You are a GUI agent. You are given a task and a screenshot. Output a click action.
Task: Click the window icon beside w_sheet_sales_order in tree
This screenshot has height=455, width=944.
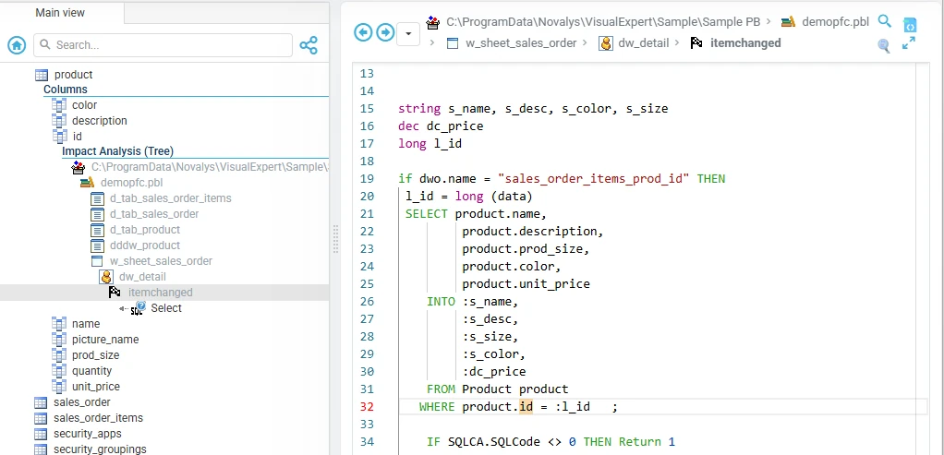click(97, 261)
